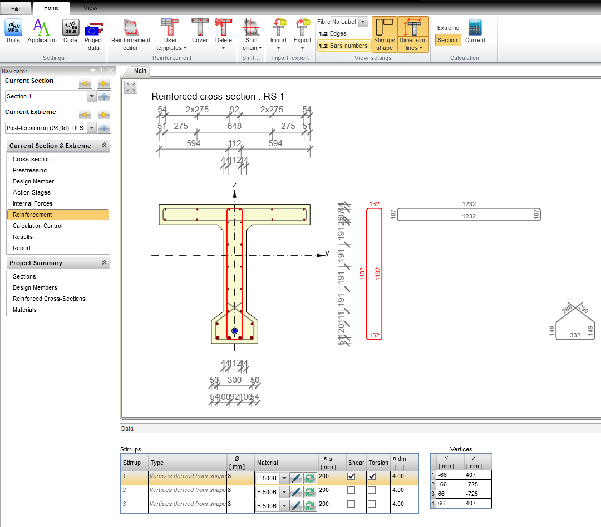Screen dimensions: 601x527
Task: Switch to the View ribbon tab
Action: tap(90, 8)
